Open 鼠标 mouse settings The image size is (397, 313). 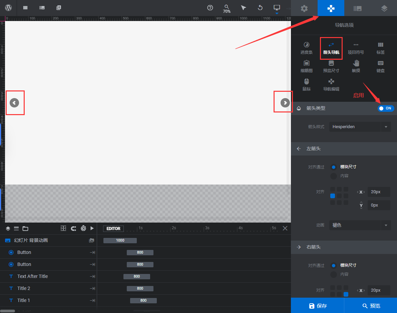click(306, 85)
